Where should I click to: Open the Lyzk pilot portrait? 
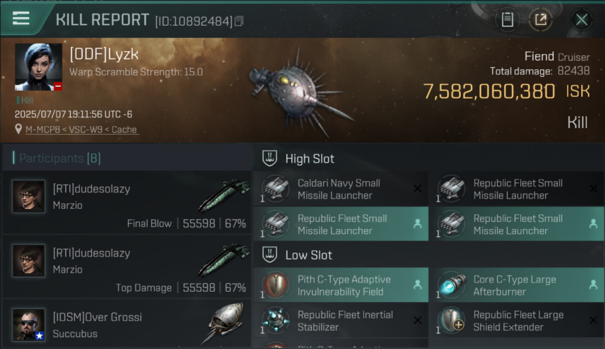[39, 67]
